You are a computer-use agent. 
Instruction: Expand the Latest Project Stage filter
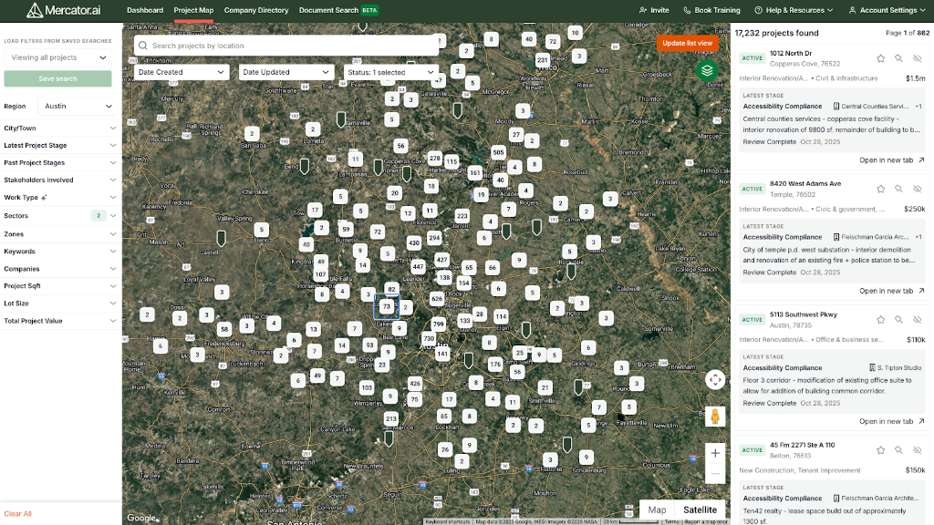[x=59, y=145]
